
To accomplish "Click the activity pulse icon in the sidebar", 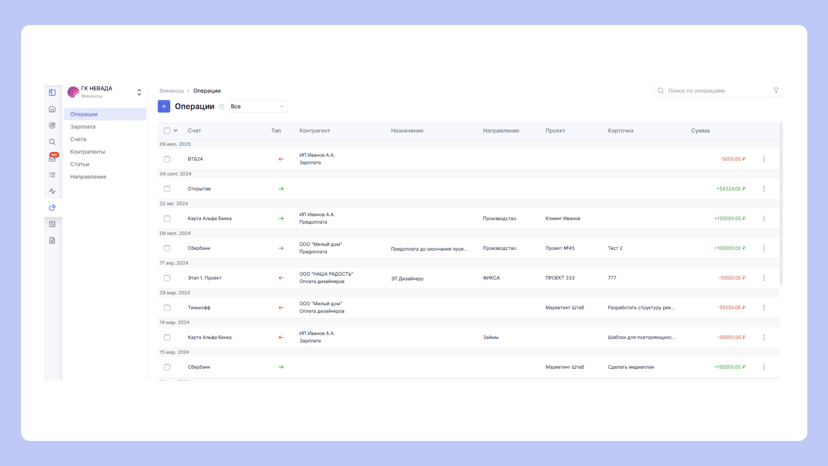I will [52, 191].
